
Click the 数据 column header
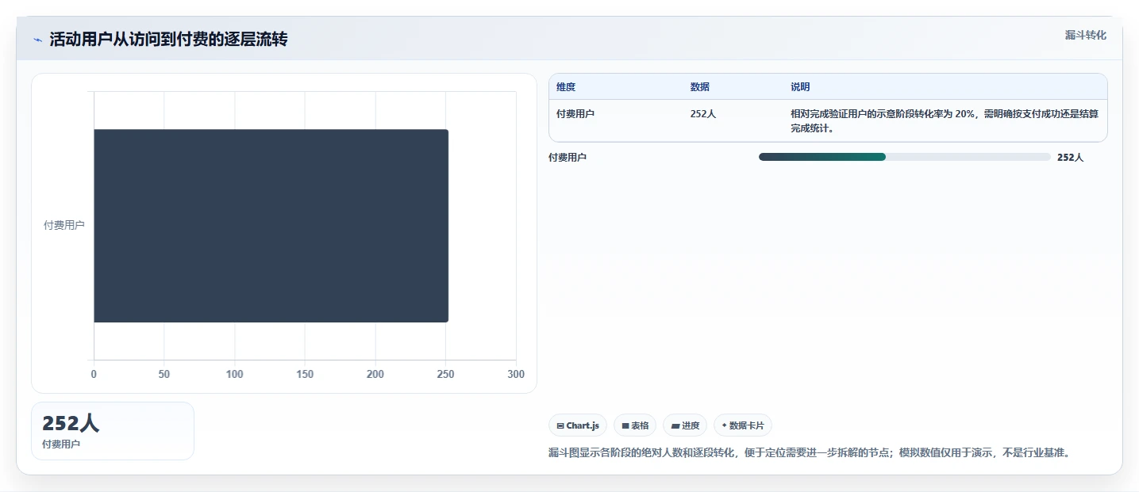pos(700,87)
